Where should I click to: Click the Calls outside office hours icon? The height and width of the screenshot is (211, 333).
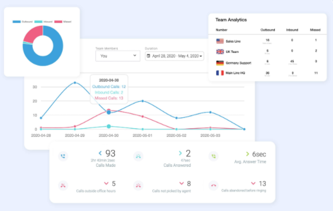click(63, 186)
